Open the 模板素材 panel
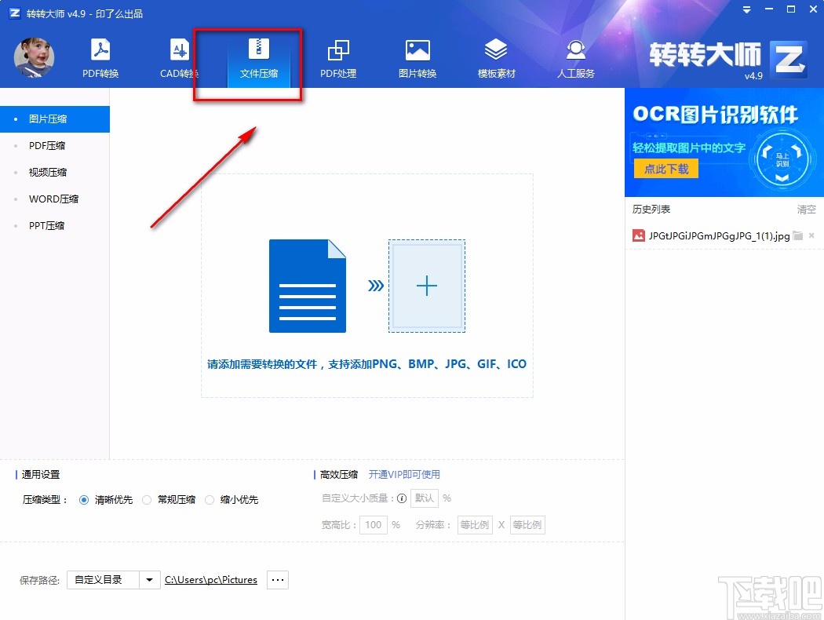This screenshot has height=620, width=824. coord(496,59)
